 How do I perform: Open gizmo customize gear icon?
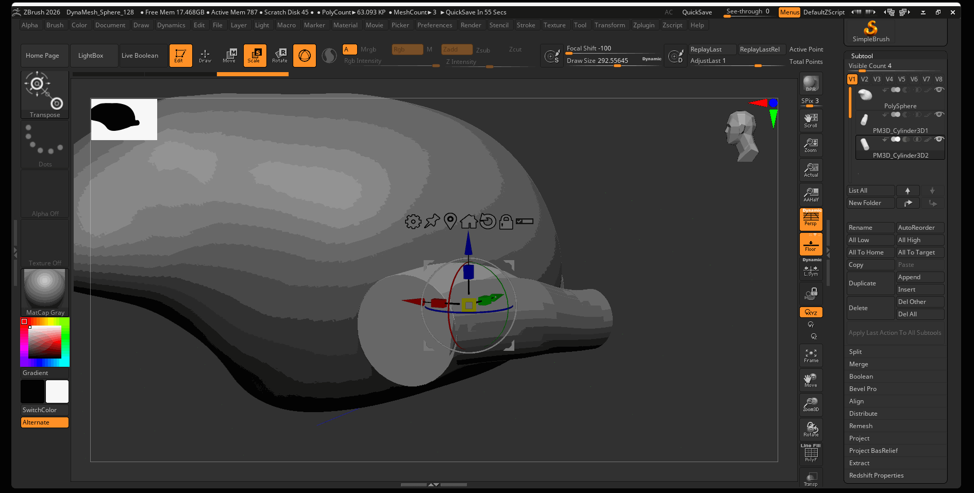(x=413, y=222)
